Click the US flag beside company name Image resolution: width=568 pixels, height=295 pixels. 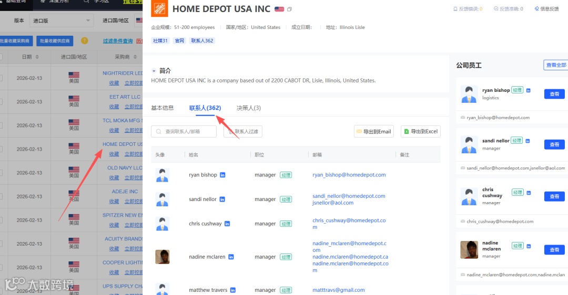pyautogui.click(x=279, y=9)
